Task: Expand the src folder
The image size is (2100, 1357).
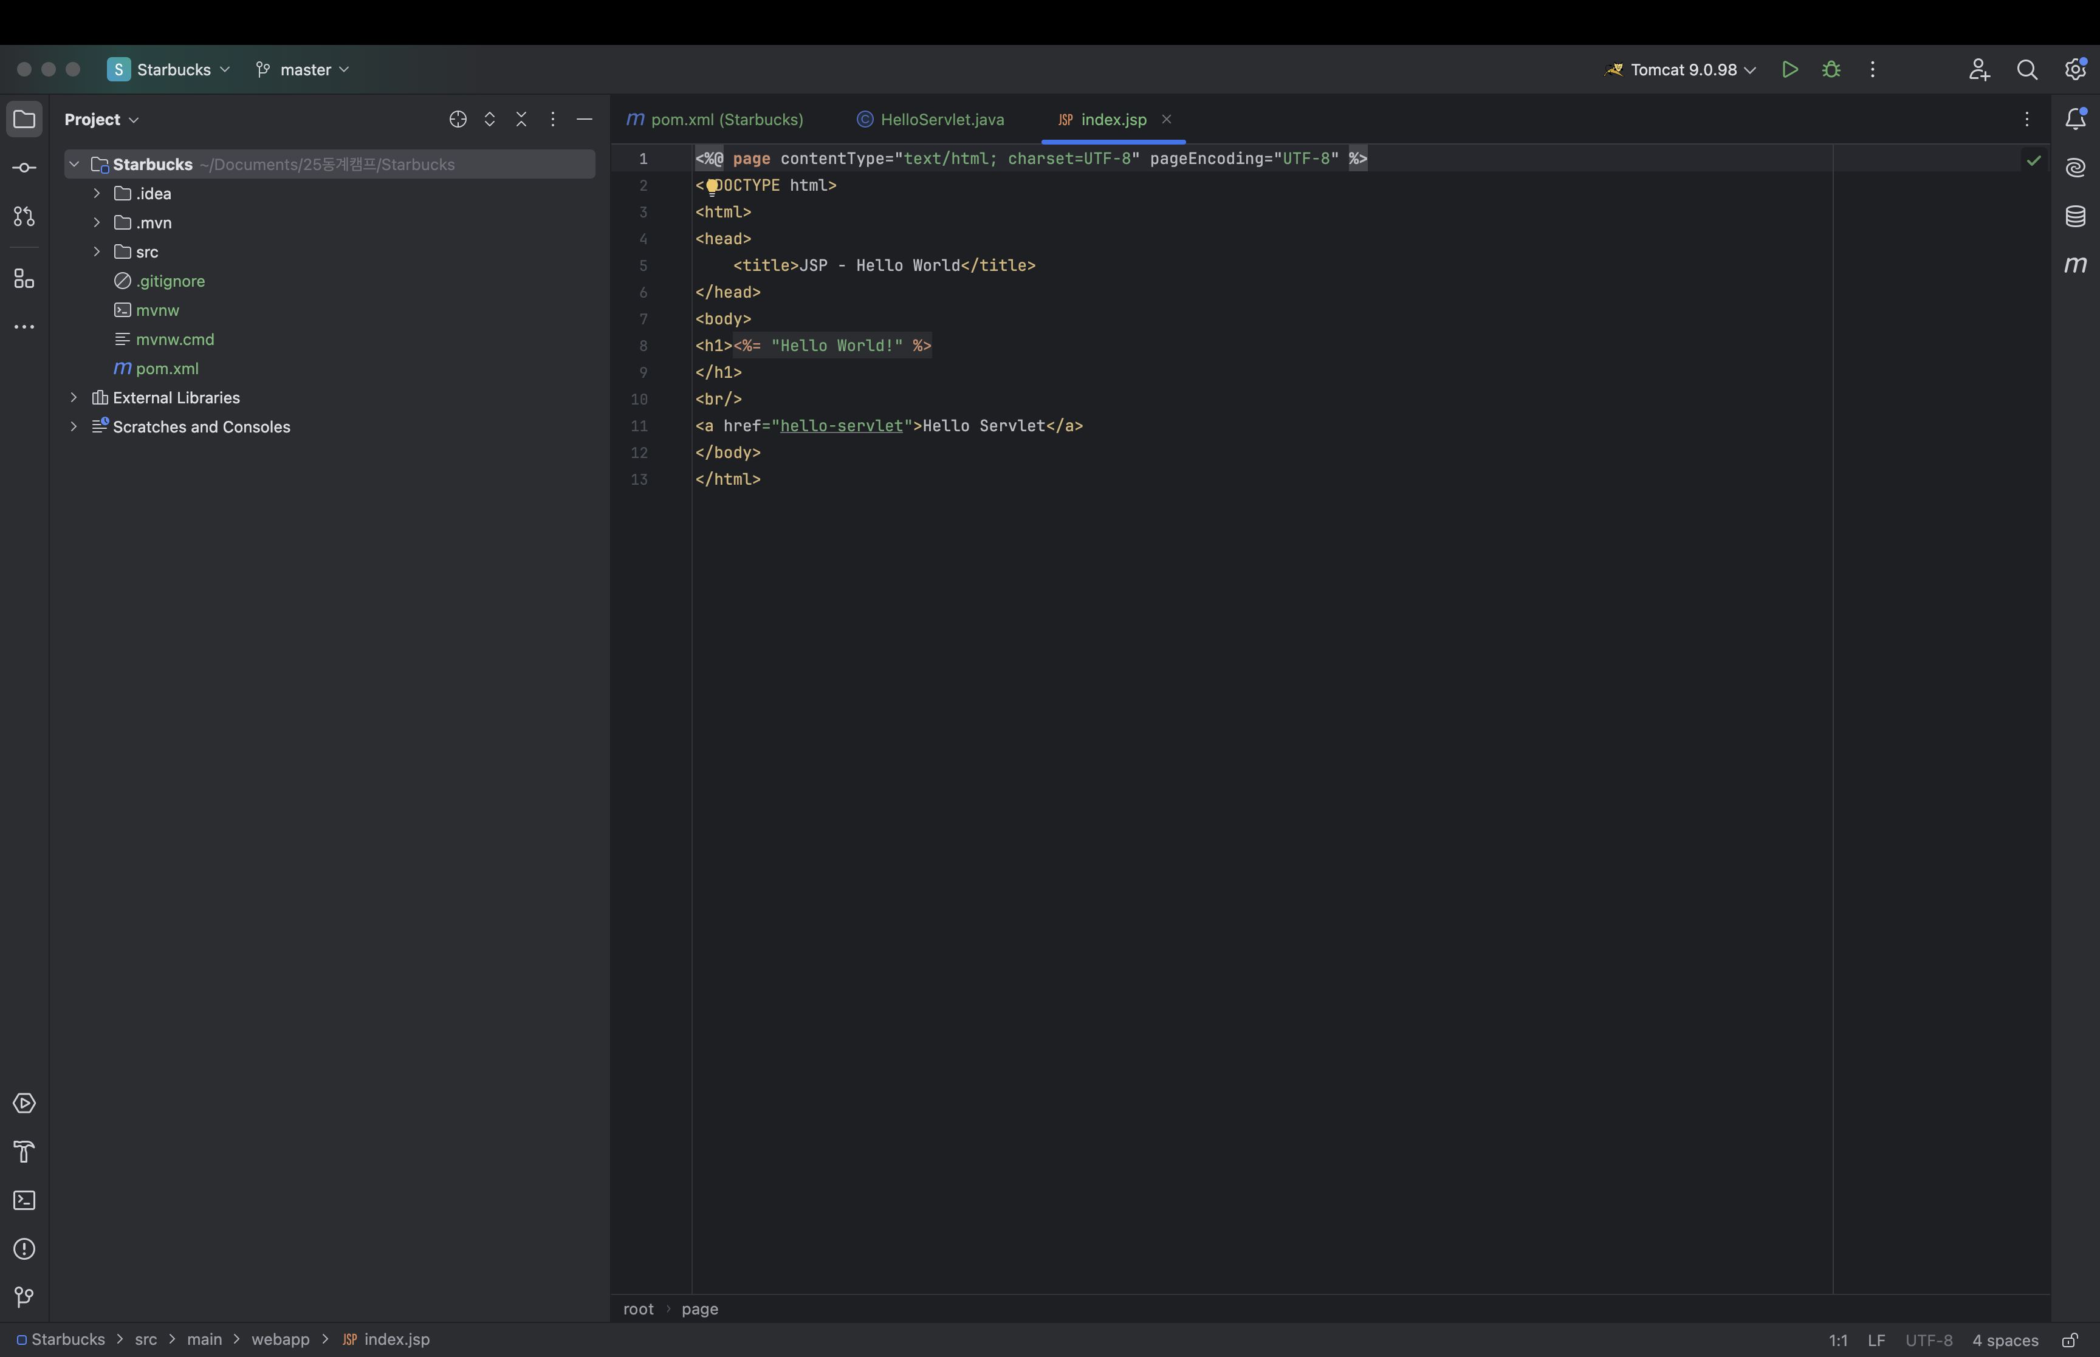Action: pos(97,251)
